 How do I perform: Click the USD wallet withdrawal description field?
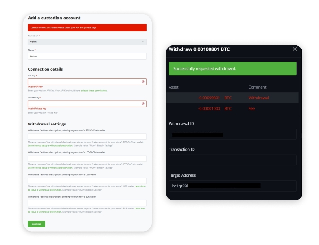87,181
